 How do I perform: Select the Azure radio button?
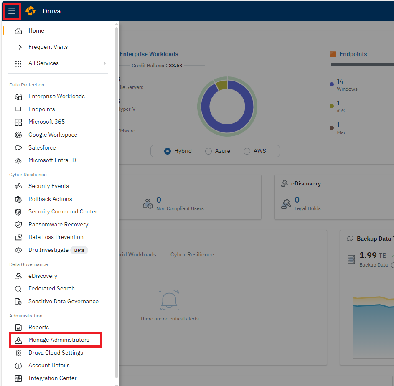(208, 151)
